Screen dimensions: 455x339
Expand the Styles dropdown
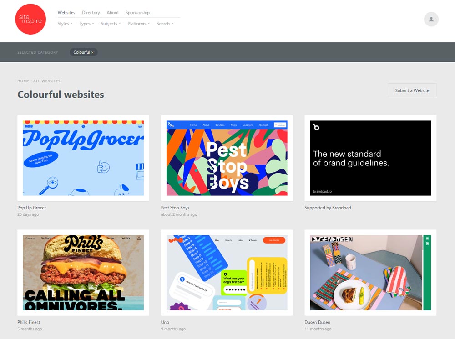click(65, 24)
